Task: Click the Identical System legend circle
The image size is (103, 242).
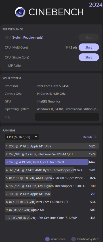Action: pos(73,239)
